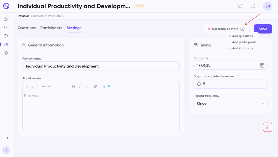The width and height of the screenshot is (278, 157).
Task: Insert a link in About review editor
Action: tap(96, 86)
